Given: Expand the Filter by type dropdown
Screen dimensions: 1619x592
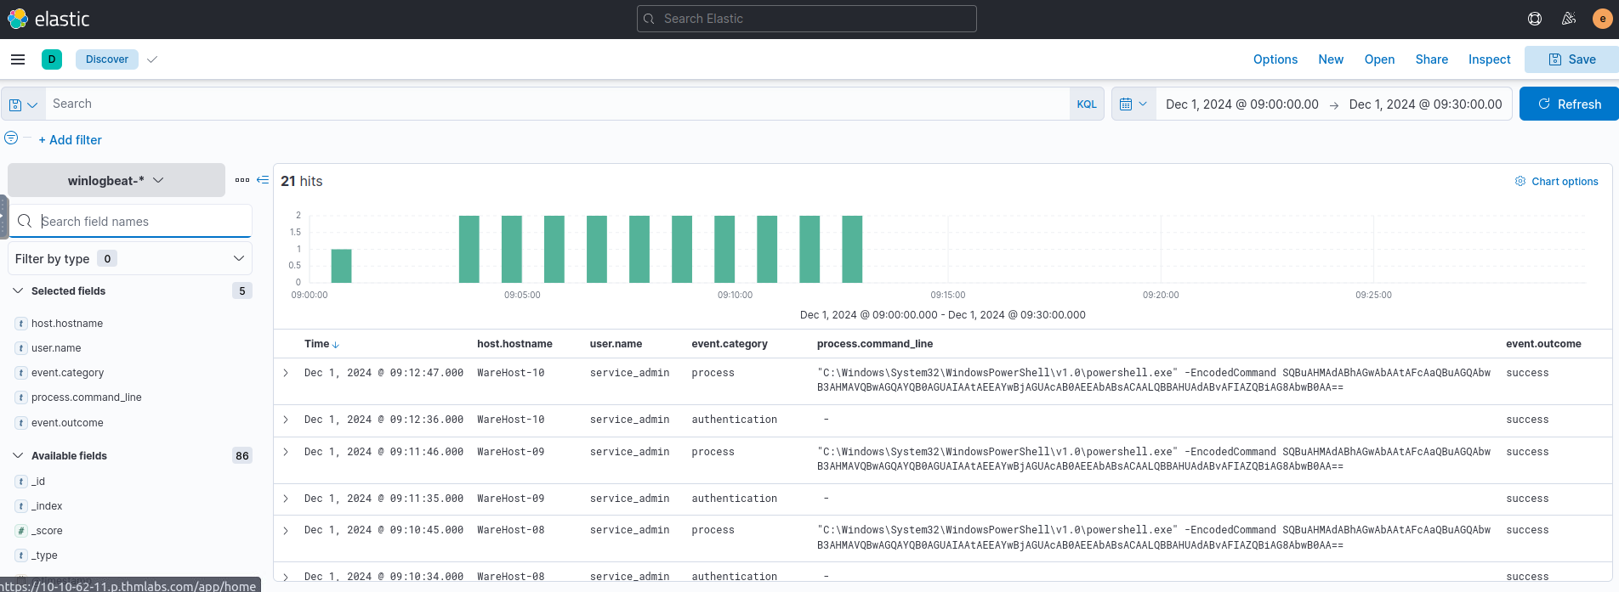Looking at the screenshot, I should [x=129, y=259].
